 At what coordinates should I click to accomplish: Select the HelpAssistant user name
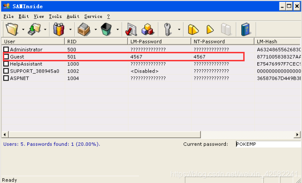[26, 64]
